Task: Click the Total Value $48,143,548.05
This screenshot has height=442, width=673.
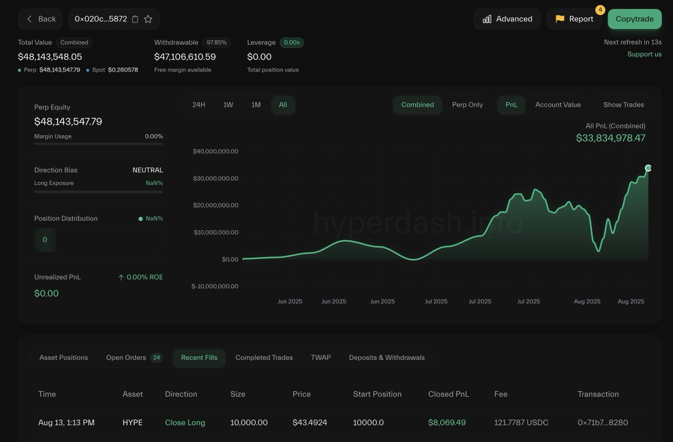Action: [x=50, y=57]
